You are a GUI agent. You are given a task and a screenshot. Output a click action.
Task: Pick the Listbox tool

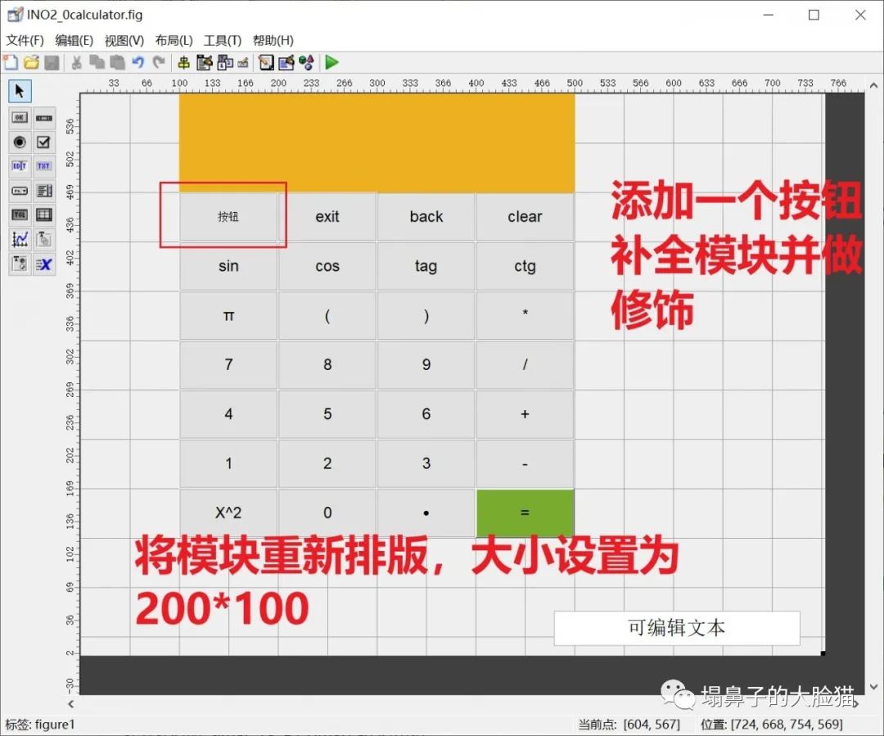(43, 191)
